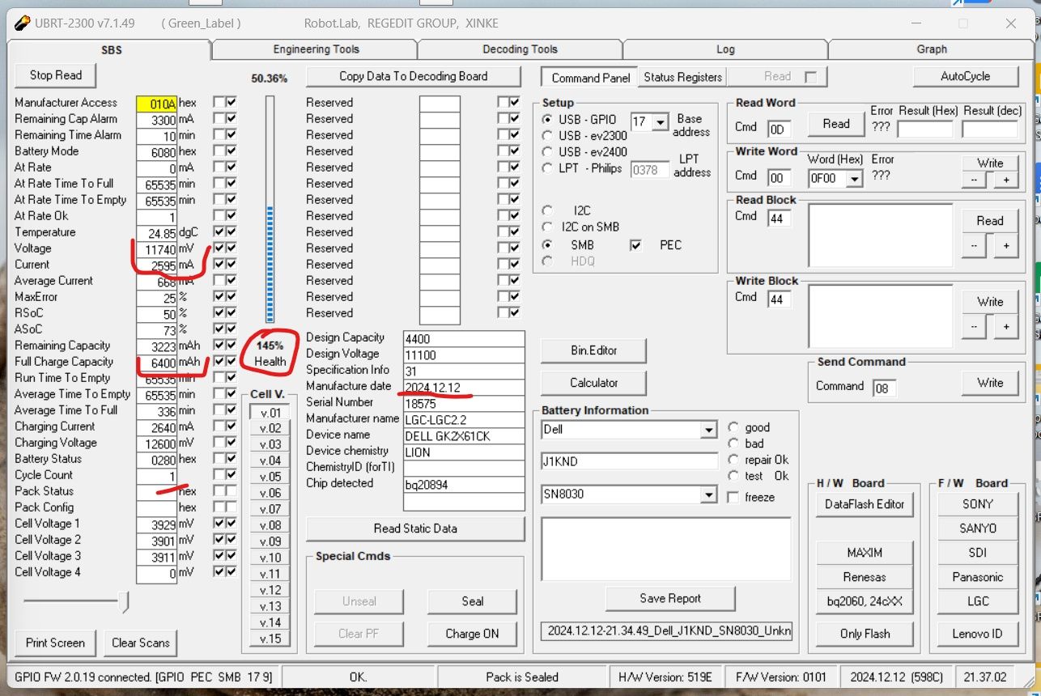Click the Write Block Write button
This screenshot has width=1041, height=696.
[990, 302]
